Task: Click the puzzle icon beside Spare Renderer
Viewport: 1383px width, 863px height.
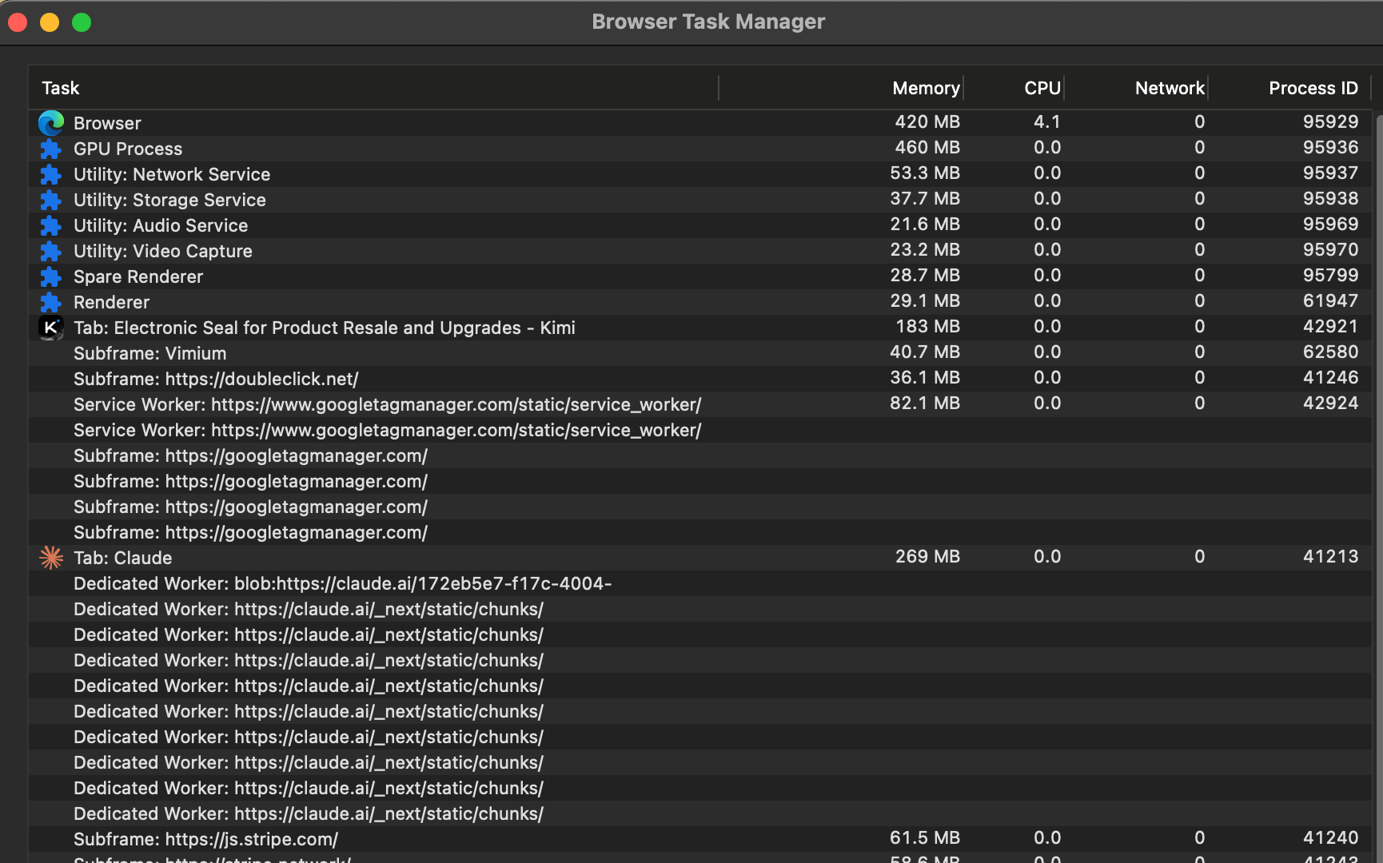Action: [51, 276]
